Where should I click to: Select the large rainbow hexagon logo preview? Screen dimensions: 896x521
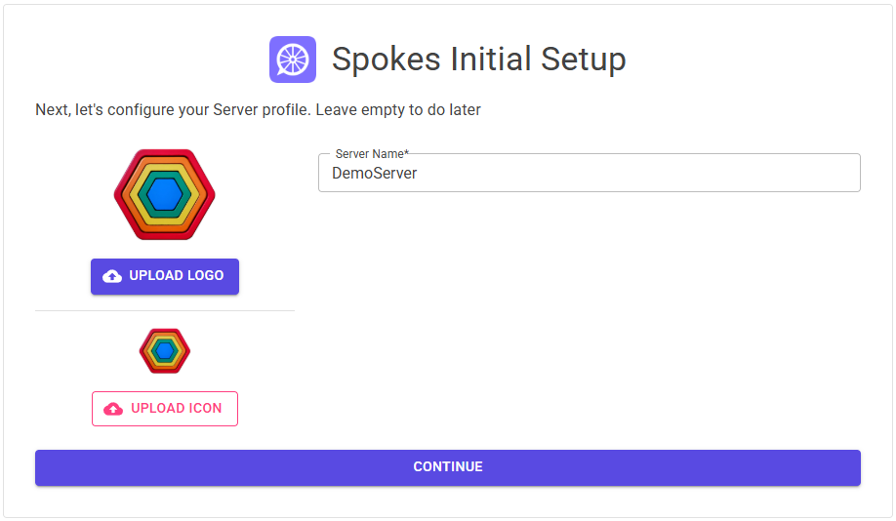click(x=165, y=194)
